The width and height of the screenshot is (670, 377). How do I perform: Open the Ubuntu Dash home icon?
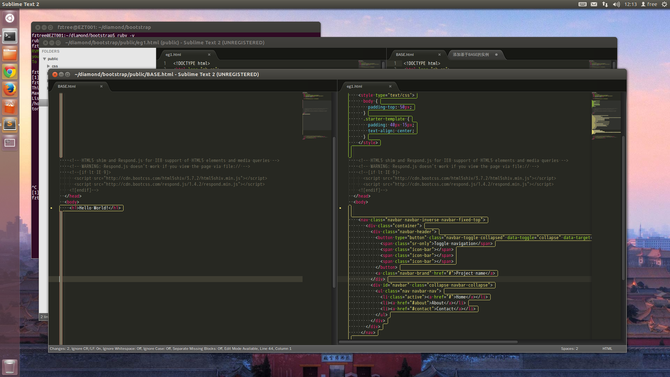10,18
